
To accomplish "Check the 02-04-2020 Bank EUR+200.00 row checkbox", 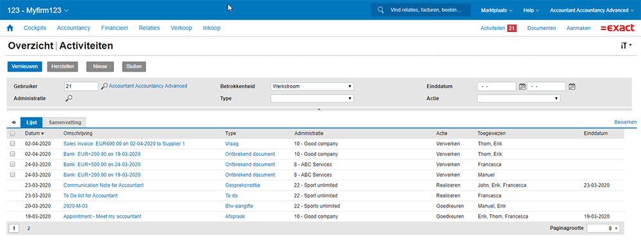I will (x=13, y=153).
